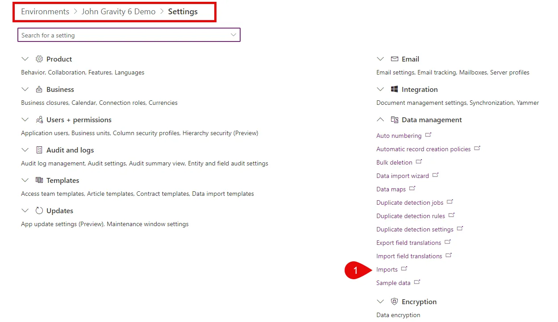Click the external-link icon beside Automatic record creation policies

point(477,148)
